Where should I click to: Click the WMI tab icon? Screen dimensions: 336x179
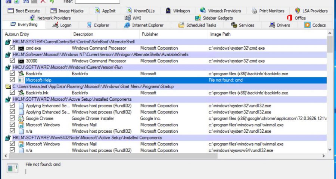pyautogui.click(x=128, y=18)
